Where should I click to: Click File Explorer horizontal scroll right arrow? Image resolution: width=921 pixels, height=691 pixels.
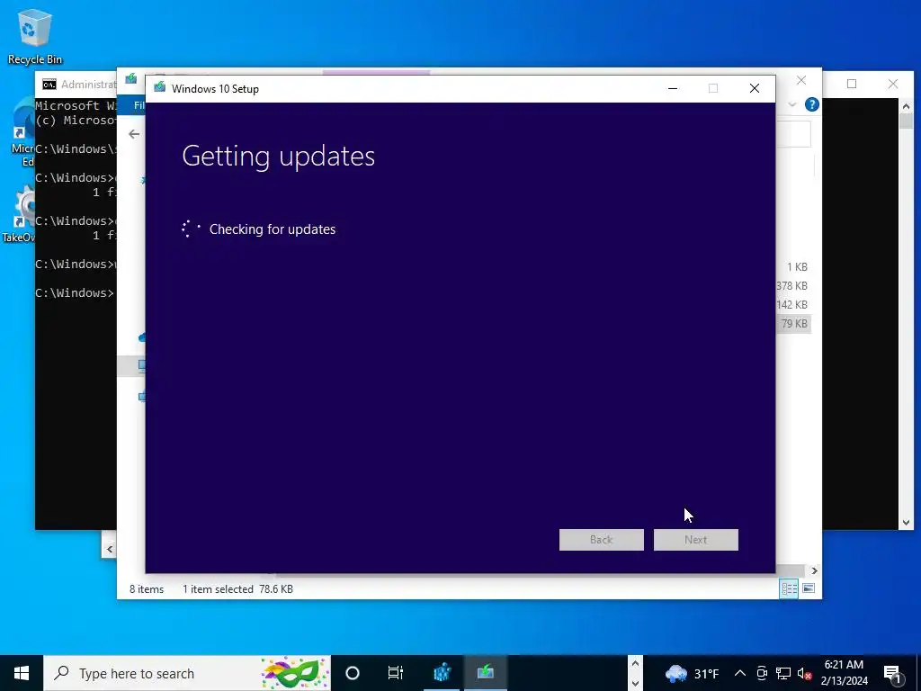814,570
